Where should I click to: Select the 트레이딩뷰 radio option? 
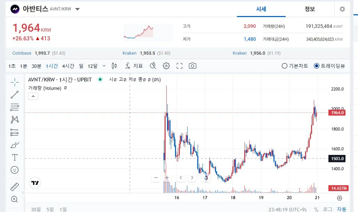tap(329, 66)
